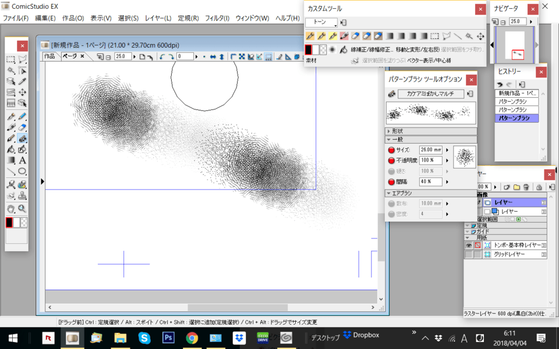This screenshot has height=349, width=559.
Task: Toggle the red サイズ pressure indicator
Action: (x=391, y=150)
